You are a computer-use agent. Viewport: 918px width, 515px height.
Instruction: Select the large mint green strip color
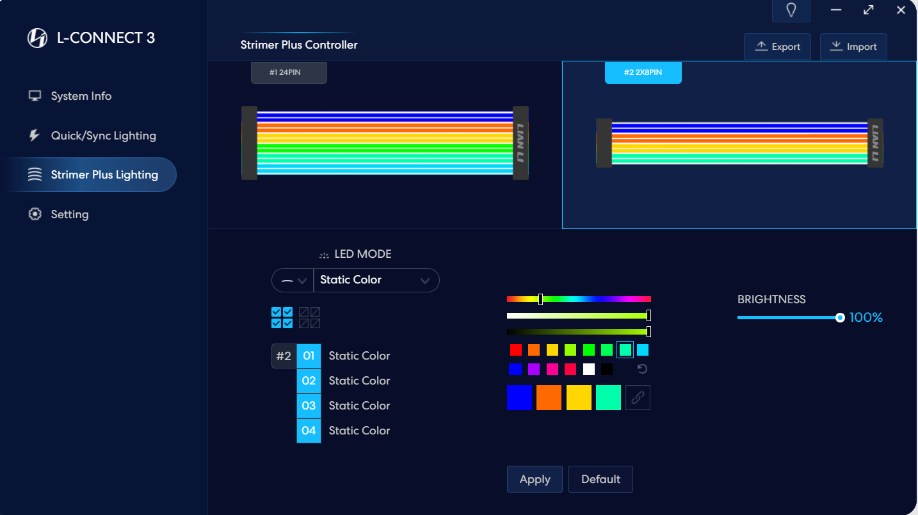608,397
